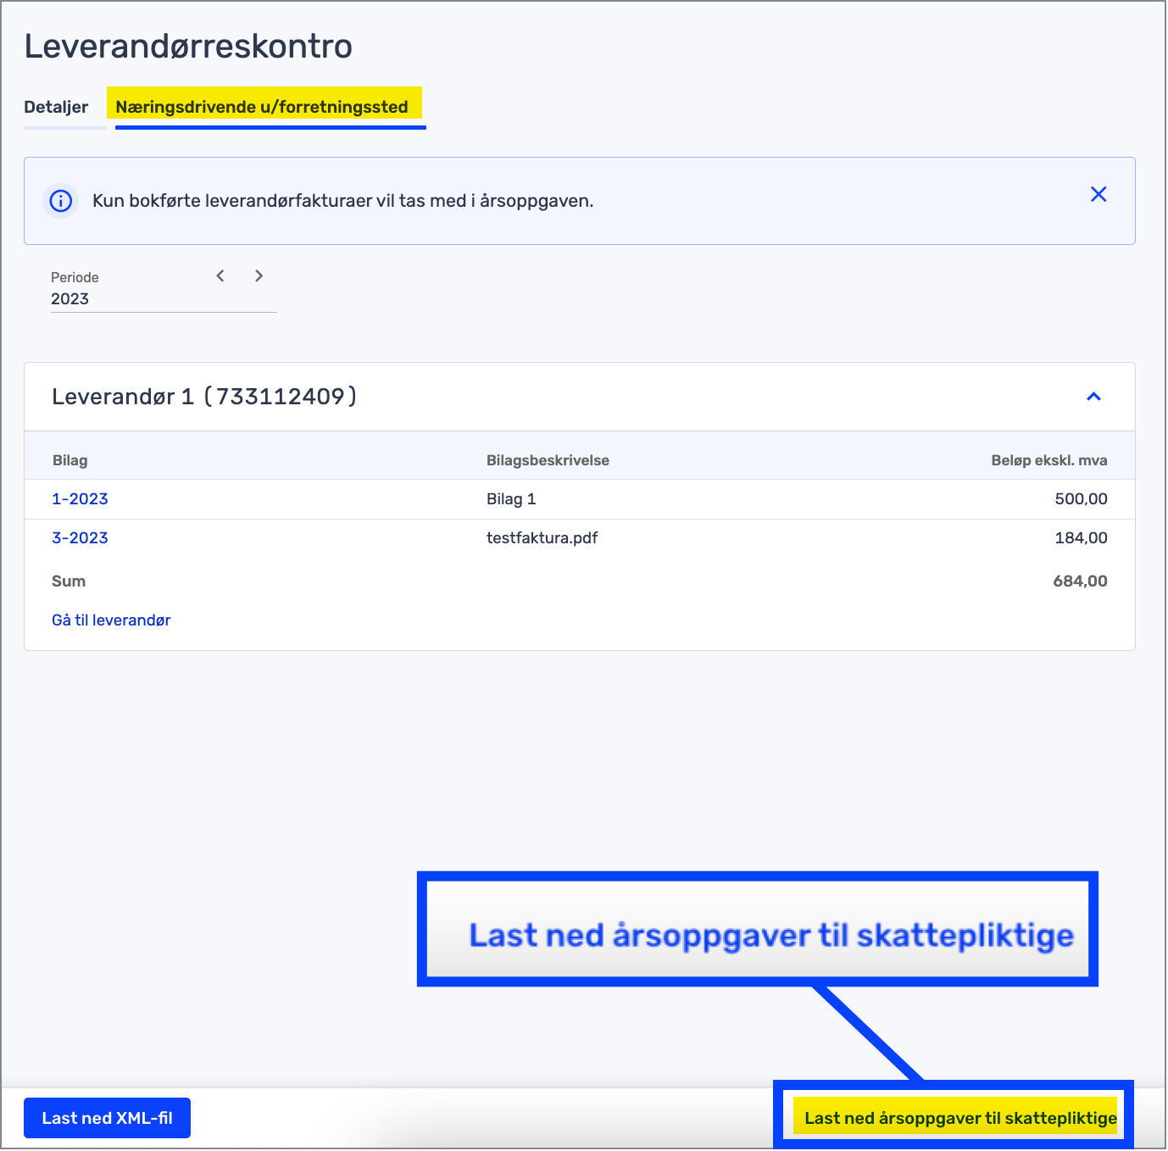Select the testfaktura.pdf row description
The image size is (1168, 1151).
pyautogui.click(x=542, y=537)
